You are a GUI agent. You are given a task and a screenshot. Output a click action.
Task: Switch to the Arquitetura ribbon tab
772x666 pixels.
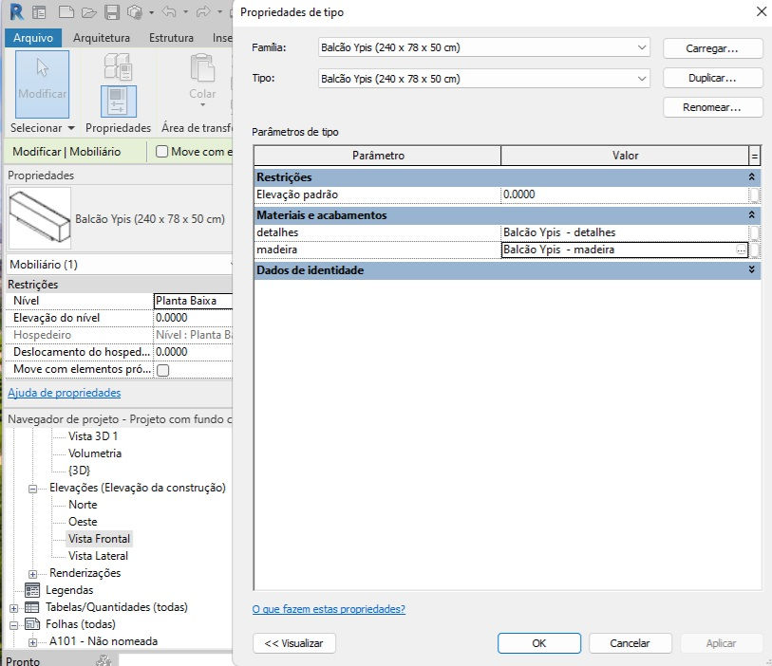point(102,38)
